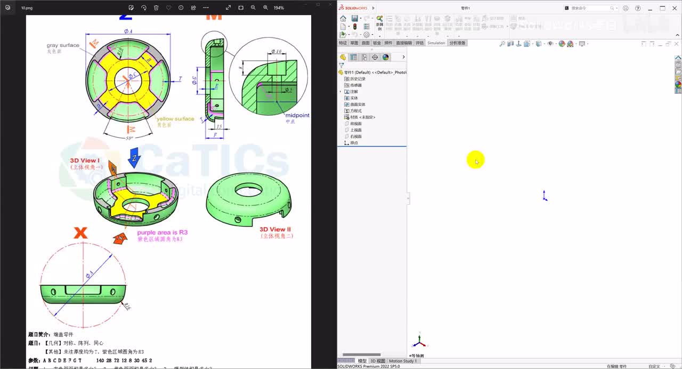Select the 方程式 tree item

click(353, 111)
